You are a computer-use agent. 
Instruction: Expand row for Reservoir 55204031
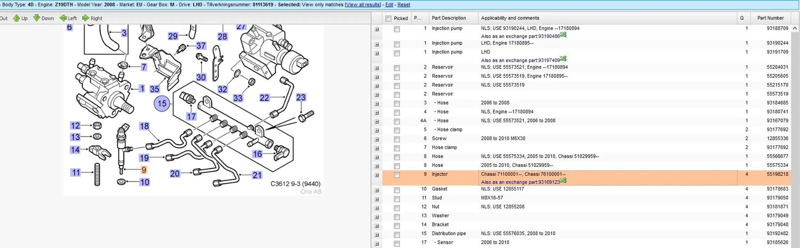coord(377,68)
